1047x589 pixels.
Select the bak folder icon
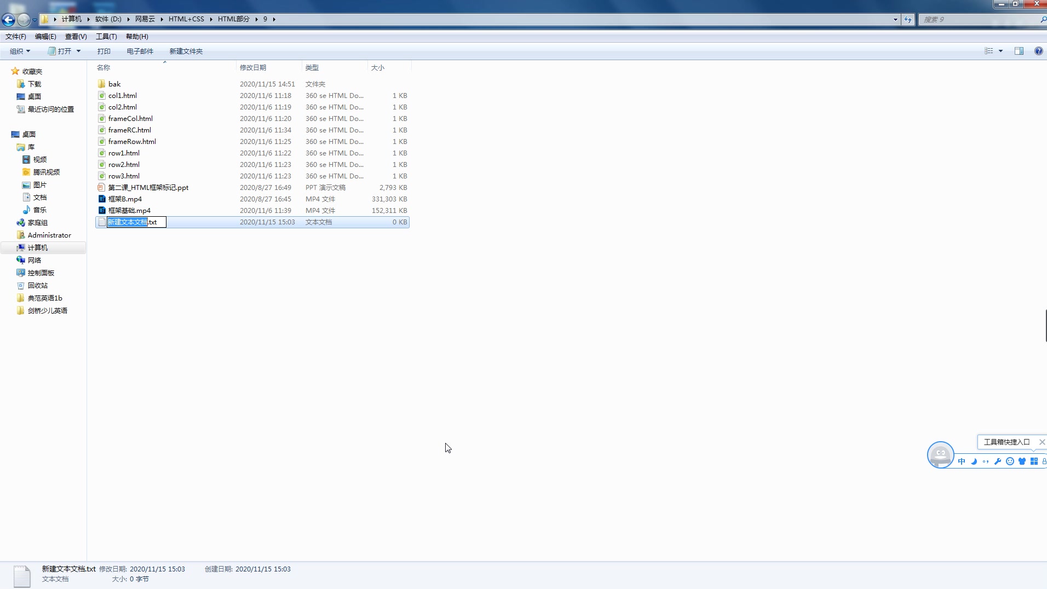pyautogui.click(x=102, y=84)
